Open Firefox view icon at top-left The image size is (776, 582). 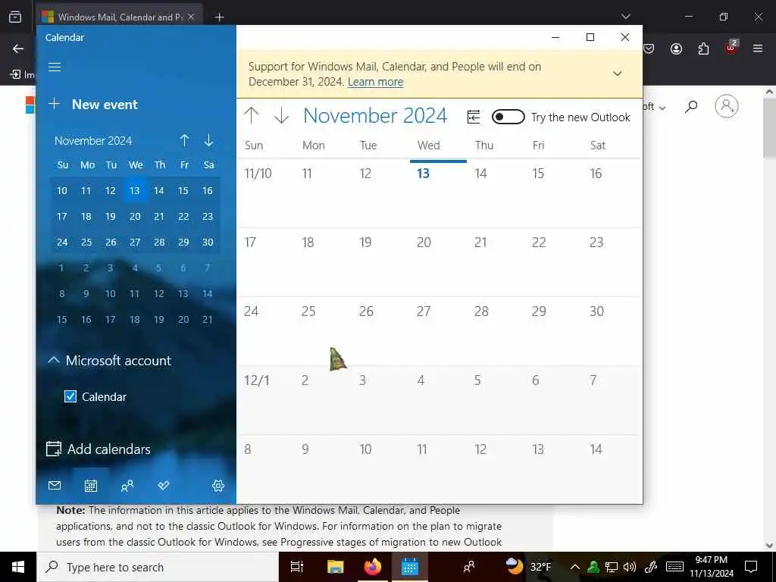15,17
